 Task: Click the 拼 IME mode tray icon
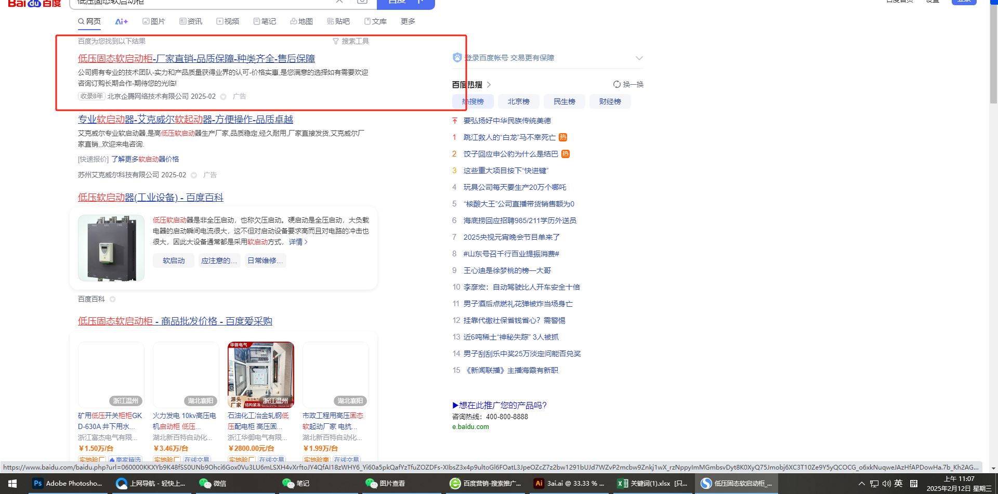pyautogui.click(x=913, y=484)
